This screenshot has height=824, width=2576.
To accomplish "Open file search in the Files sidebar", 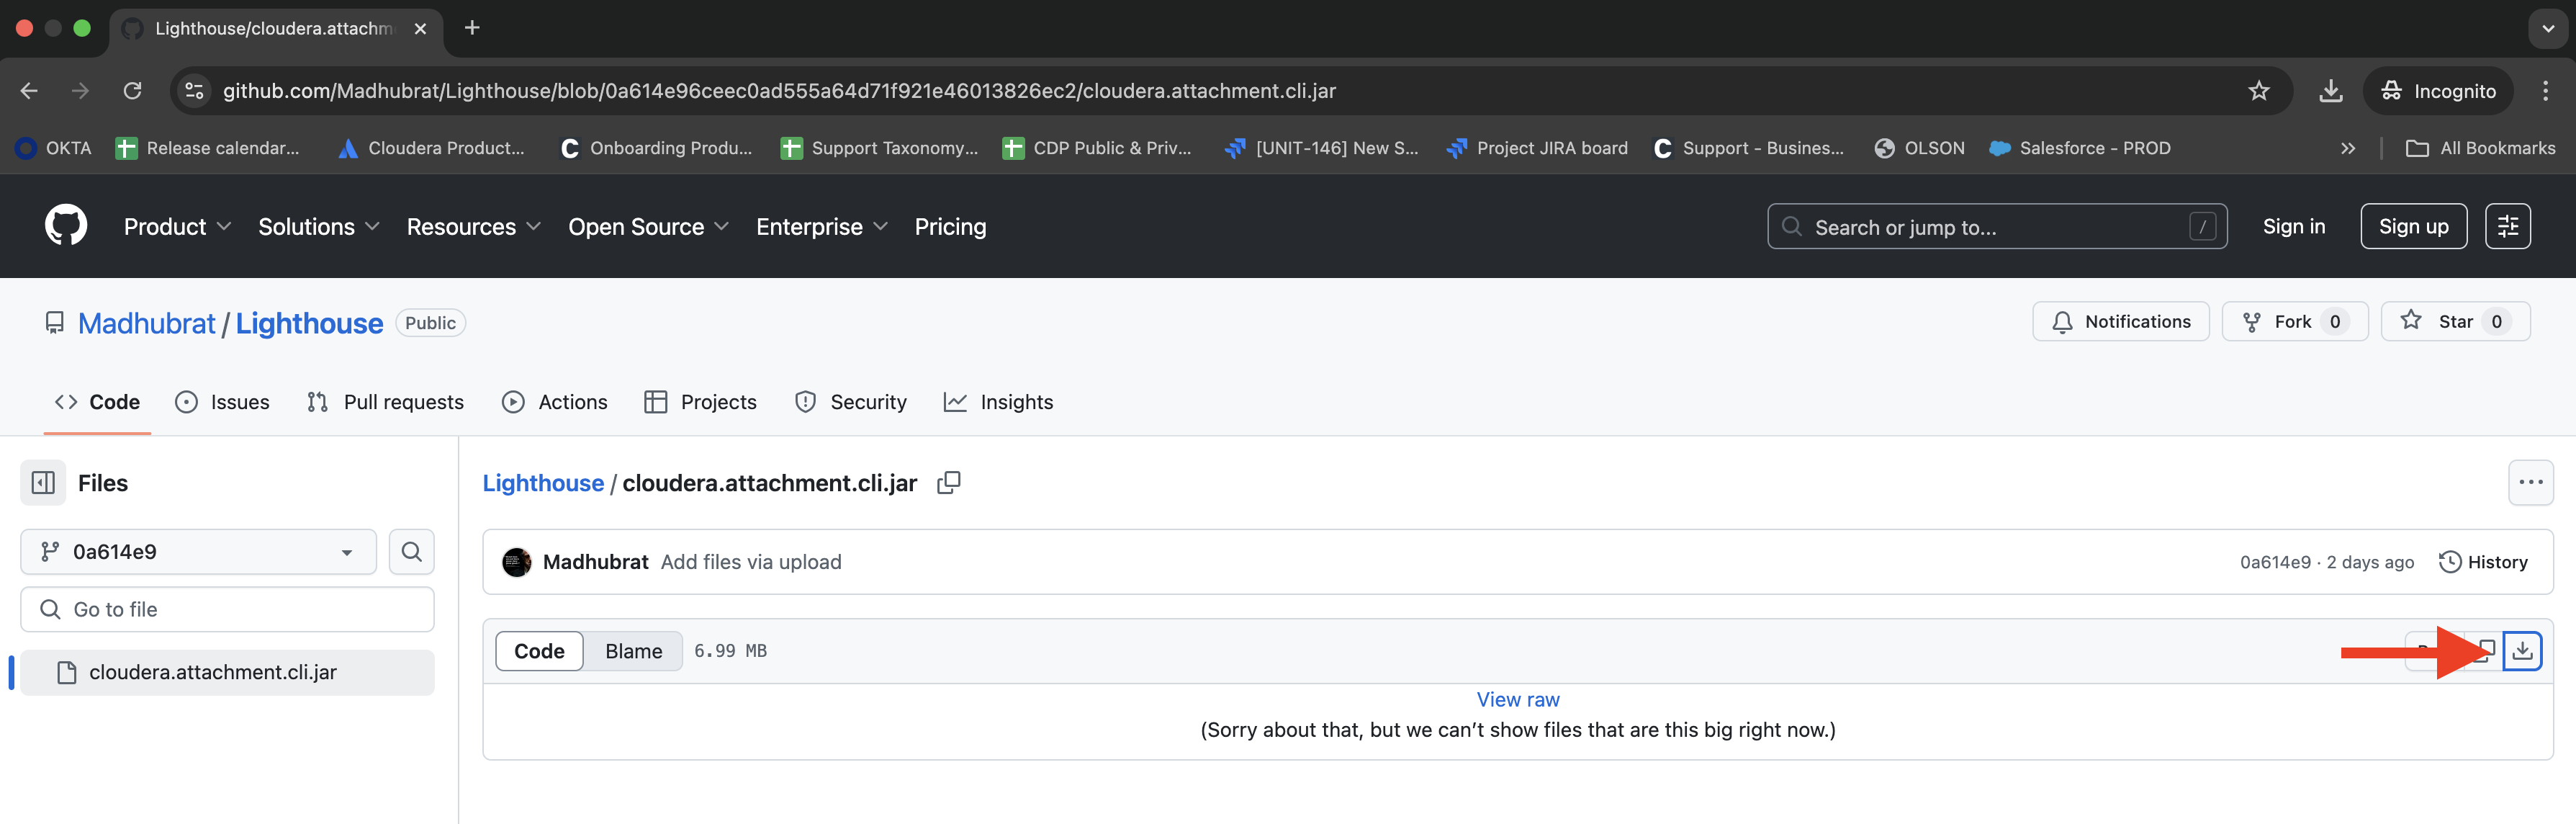I will 411,551.
